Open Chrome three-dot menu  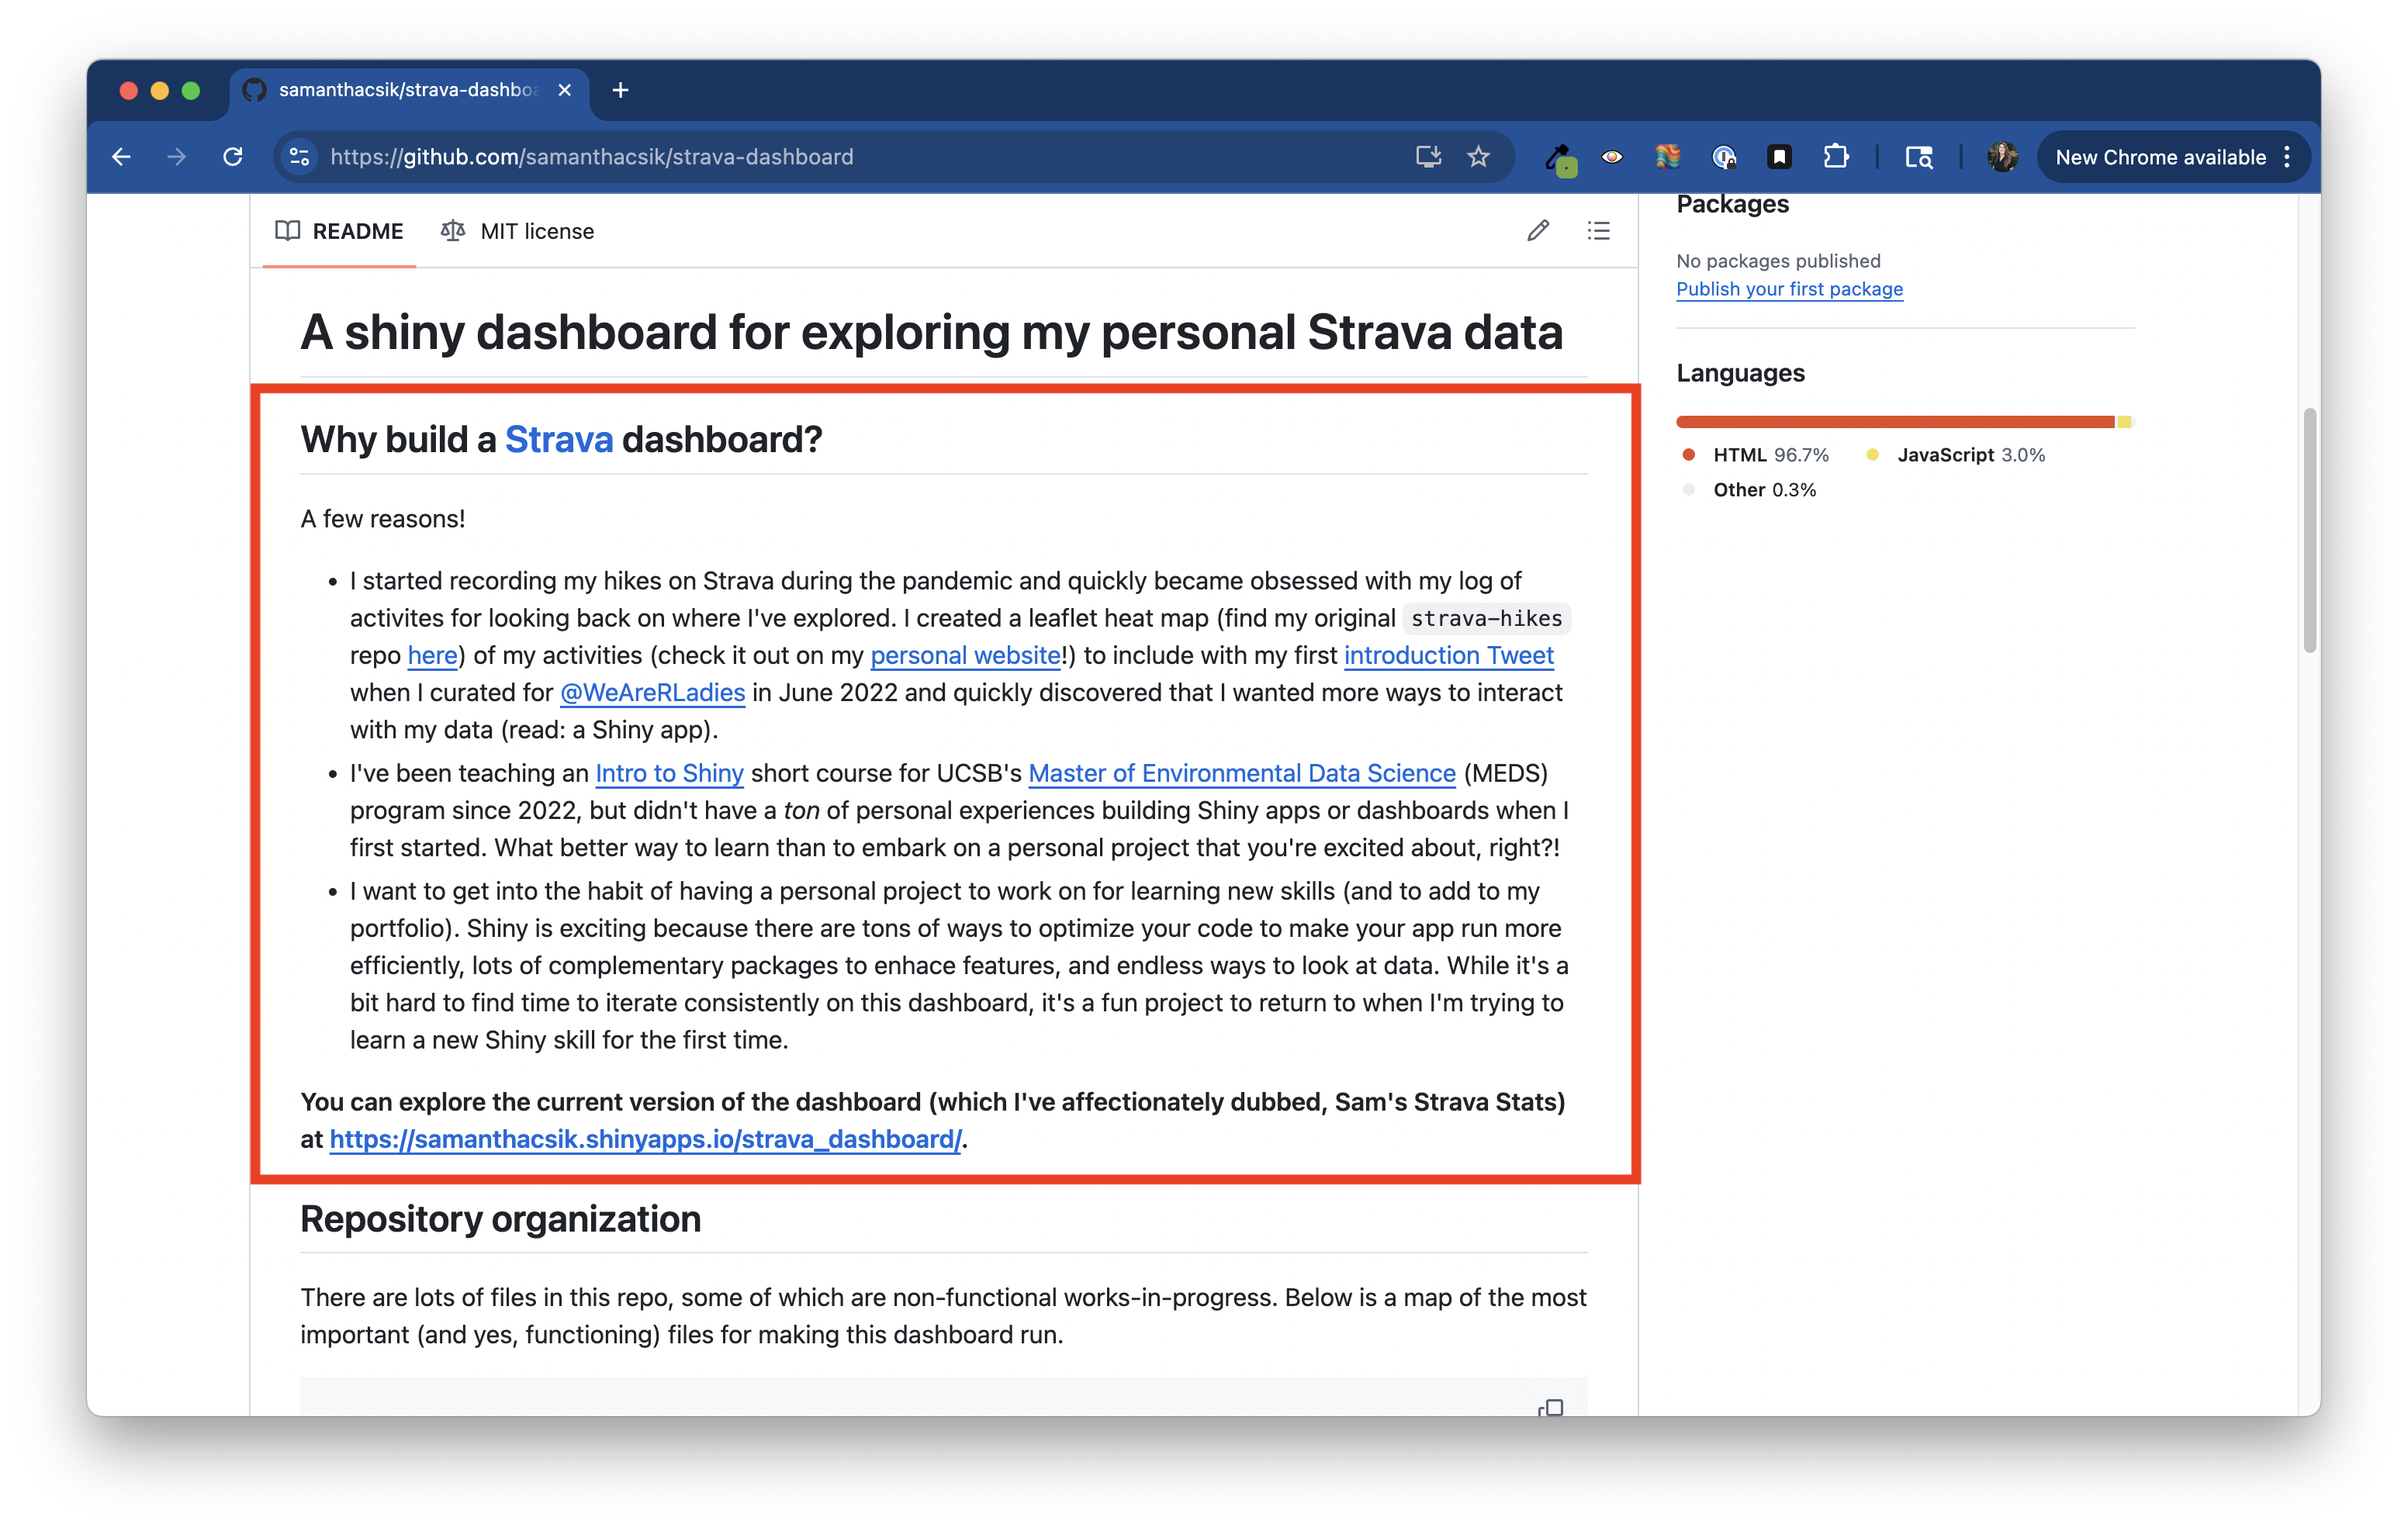[2287, 157]
